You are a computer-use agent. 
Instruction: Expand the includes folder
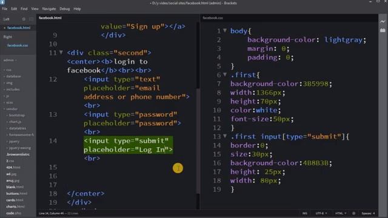(12, 90)
